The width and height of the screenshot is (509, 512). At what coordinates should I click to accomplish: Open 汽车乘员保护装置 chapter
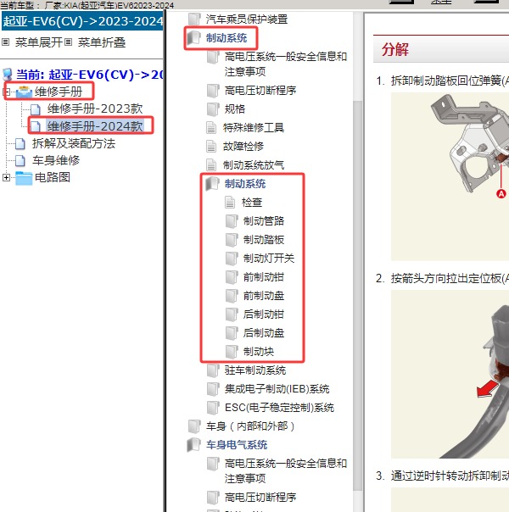click(247, 19)
